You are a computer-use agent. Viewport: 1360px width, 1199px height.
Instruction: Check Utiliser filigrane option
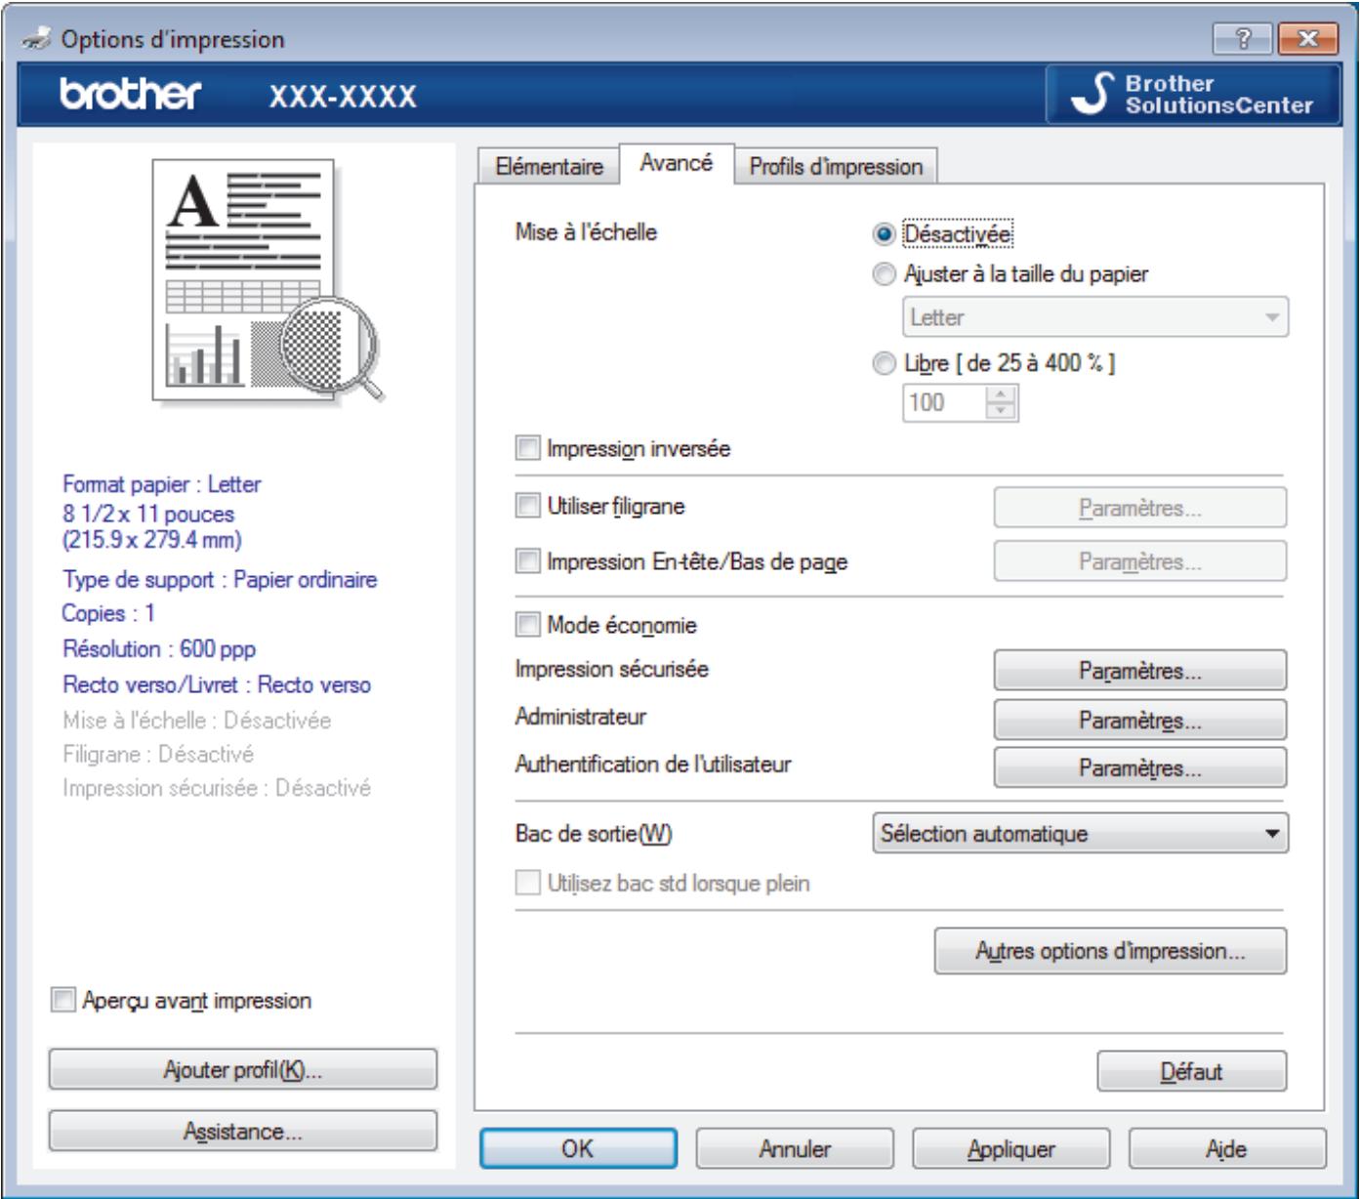click(527, 506)
